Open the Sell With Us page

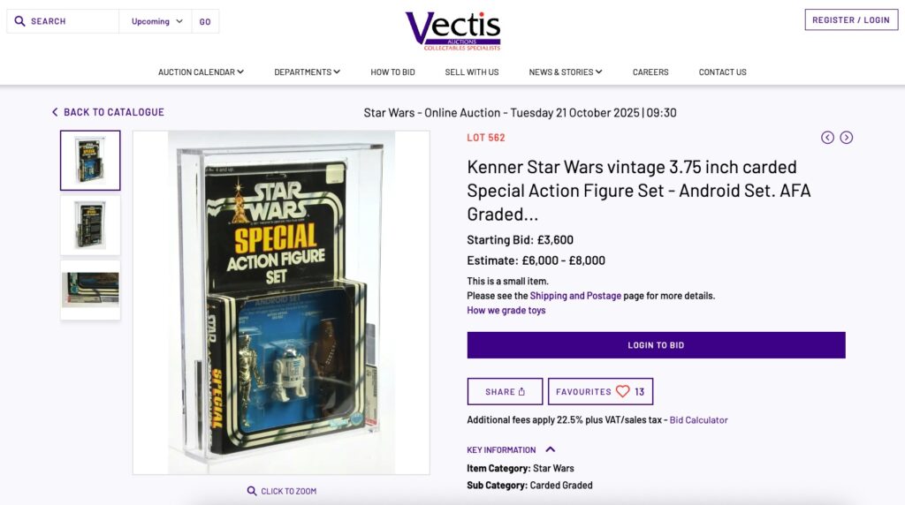tap(472, 72)
